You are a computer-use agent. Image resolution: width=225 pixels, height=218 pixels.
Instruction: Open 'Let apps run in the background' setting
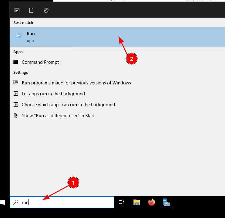(53, 94)
